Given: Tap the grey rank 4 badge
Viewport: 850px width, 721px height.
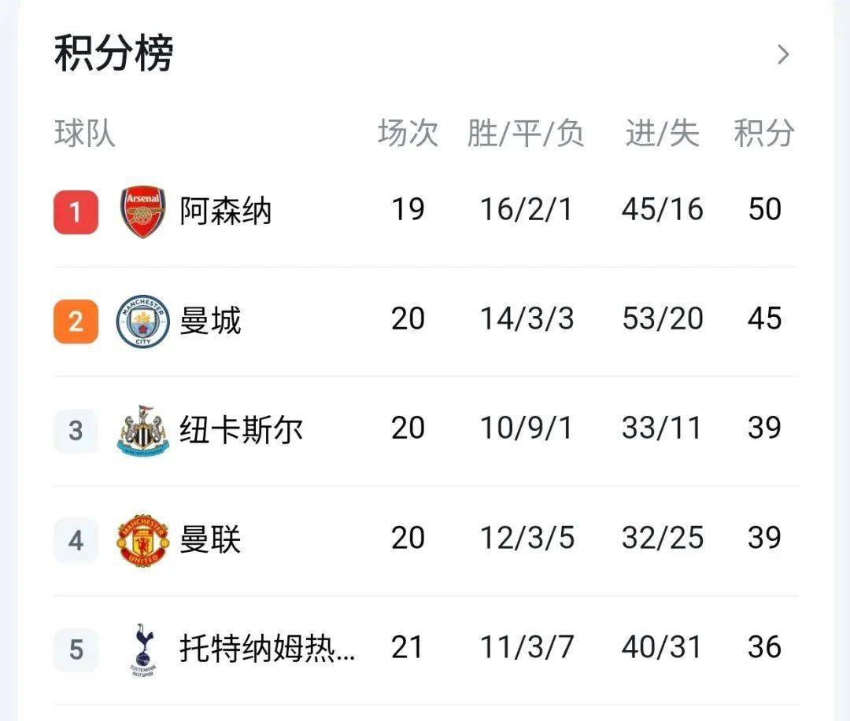Looking at the screenshot, I should coord(76,541).
